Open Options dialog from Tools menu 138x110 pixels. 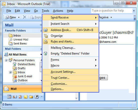[70, 89]
